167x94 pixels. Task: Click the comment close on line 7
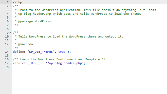coord(16,25)
